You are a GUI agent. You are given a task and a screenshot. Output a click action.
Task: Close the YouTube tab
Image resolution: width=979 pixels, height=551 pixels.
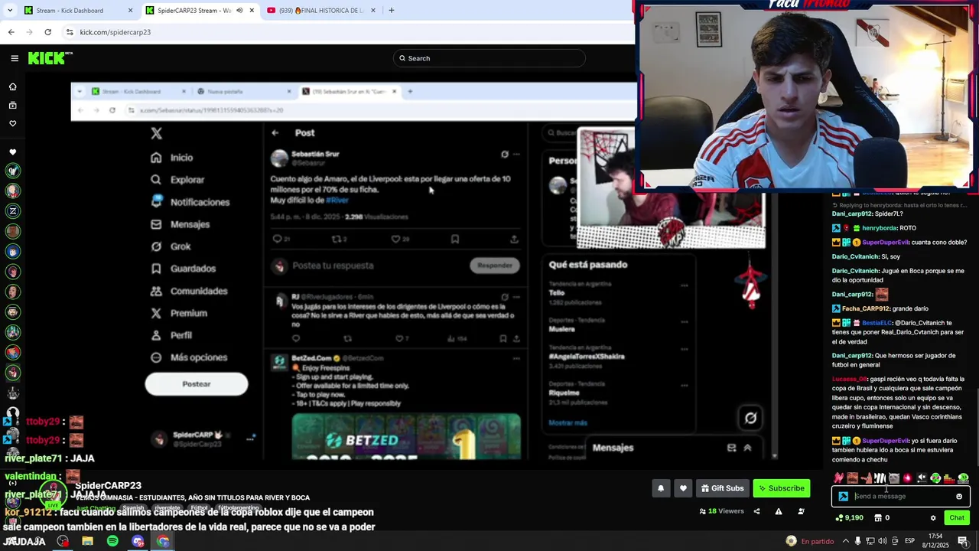373,11
